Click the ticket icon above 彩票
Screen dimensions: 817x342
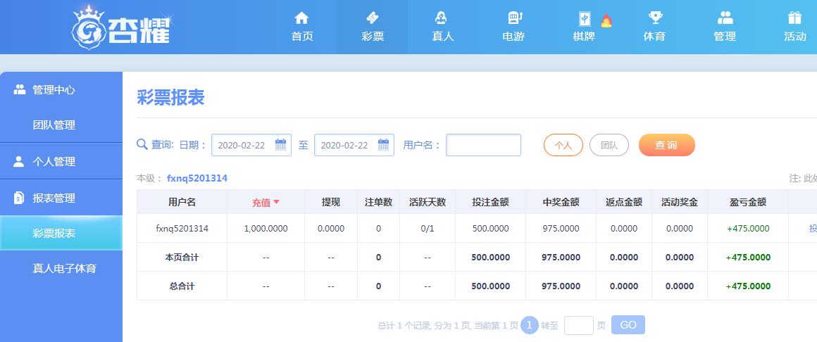[x=372, y=18]
